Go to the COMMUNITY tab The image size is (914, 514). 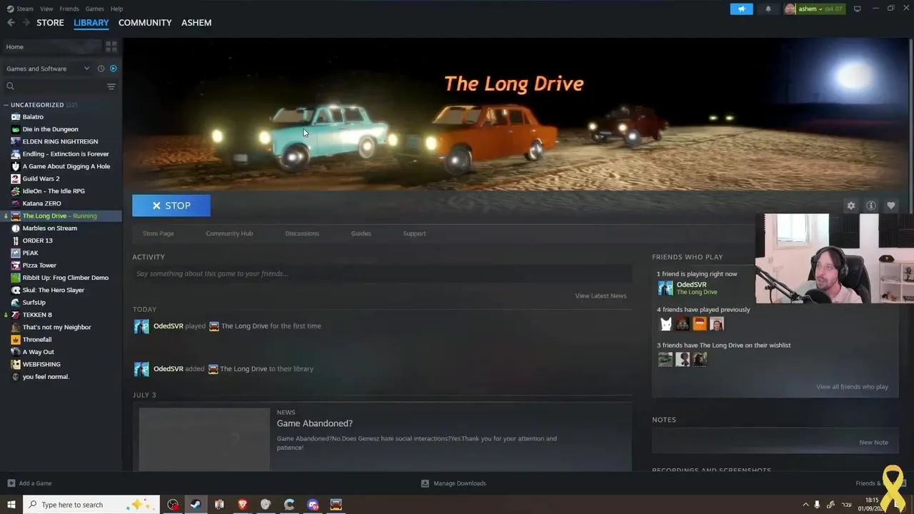click(x=145, y=22)
